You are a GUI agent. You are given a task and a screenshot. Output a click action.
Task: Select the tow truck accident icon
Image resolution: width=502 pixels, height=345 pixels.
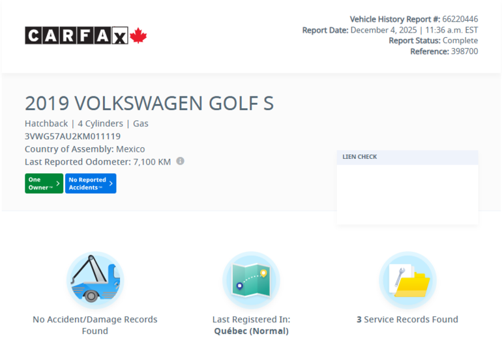95,280
